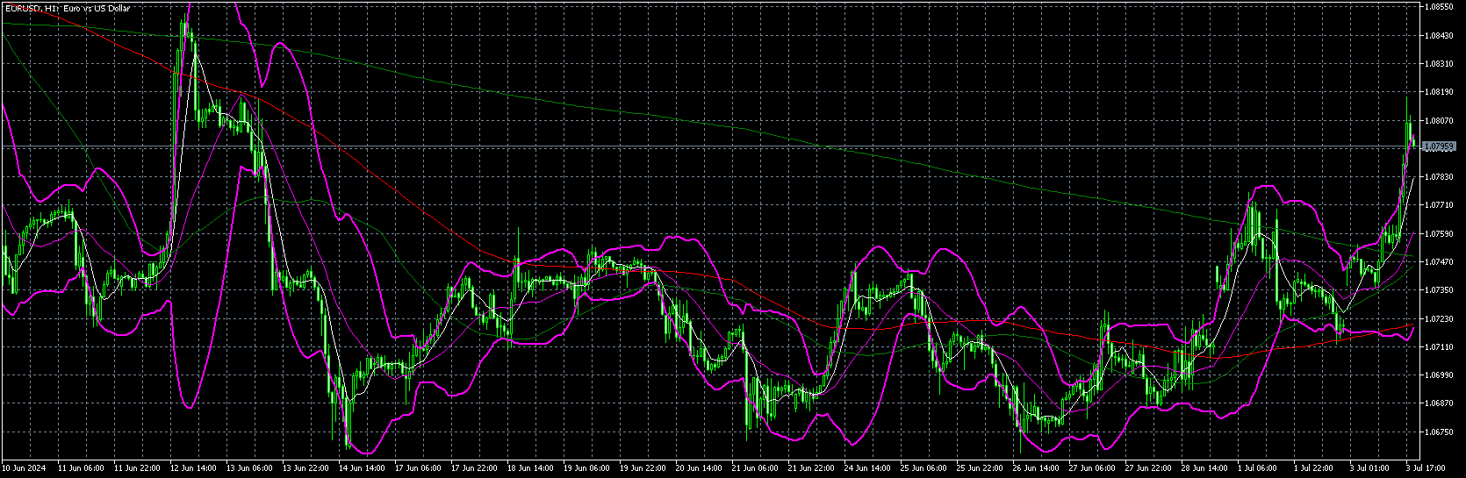Viewport: 1466px width, 478px height.
Task: Click the 17 Jun 22:00 time label
Action: pyautogui.click(x=474, y=470)
